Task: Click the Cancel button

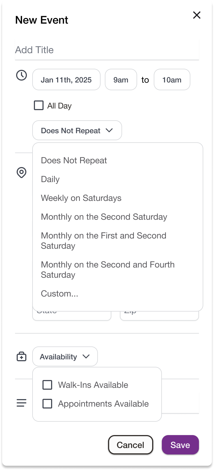Action: point(130,445)
